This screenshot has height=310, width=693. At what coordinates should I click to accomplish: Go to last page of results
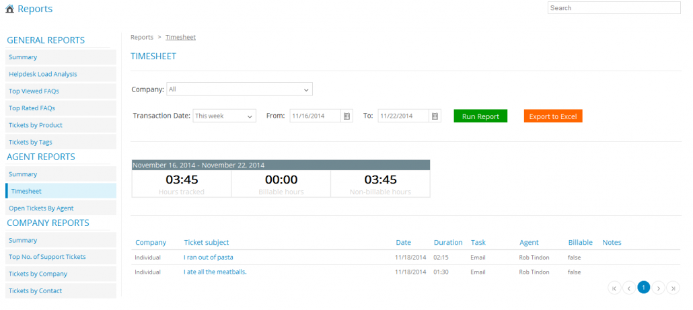coord(673,288)
